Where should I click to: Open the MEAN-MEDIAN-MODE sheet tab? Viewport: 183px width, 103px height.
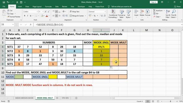coord(24,98)
